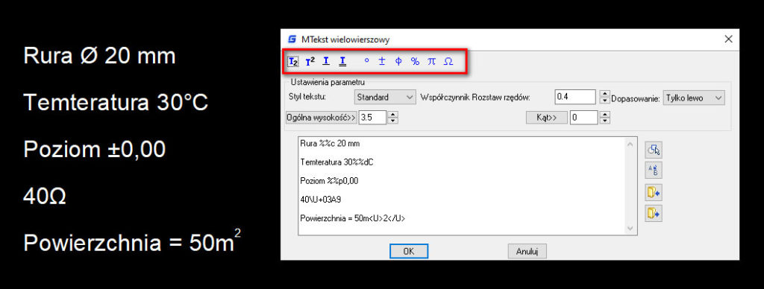Close the MTekst wielowierszowy dialog

[728, 39]
